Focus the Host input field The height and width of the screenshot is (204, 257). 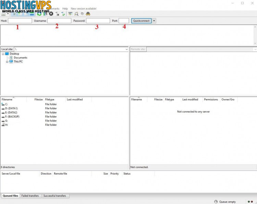[20, 21]
